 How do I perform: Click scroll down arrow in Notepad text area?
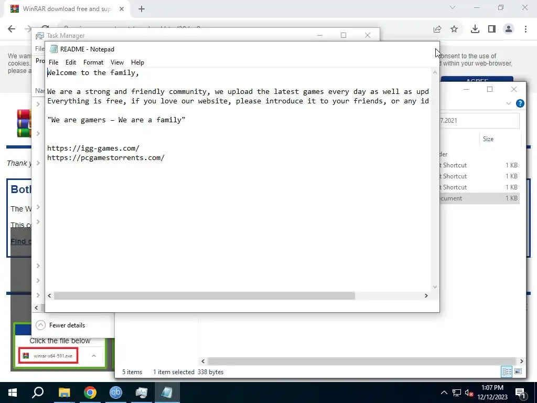435,287
